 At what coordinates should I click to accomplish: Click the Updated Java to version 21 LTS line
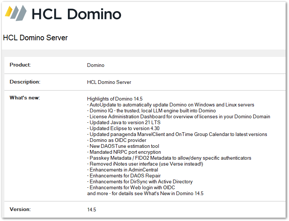pyautogui.click(x=124, y=122)
